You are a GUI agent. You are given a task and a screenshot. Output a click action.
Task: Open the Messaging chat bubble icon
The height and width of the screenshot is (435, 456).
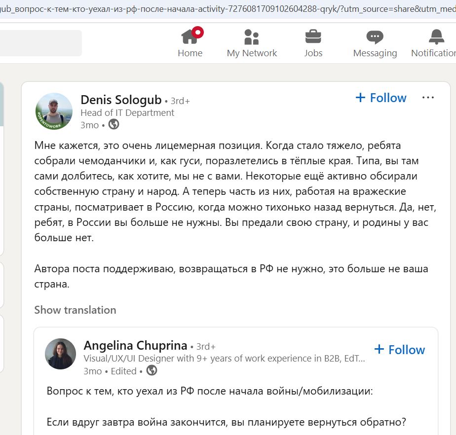coord(375,37)
